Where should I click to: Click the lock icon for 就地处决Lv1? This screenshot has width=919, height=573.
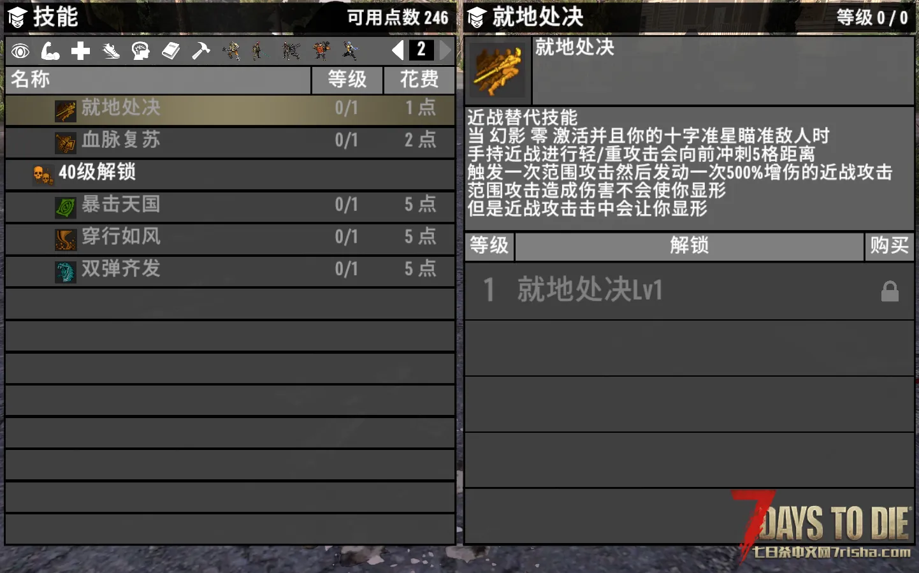890,291
